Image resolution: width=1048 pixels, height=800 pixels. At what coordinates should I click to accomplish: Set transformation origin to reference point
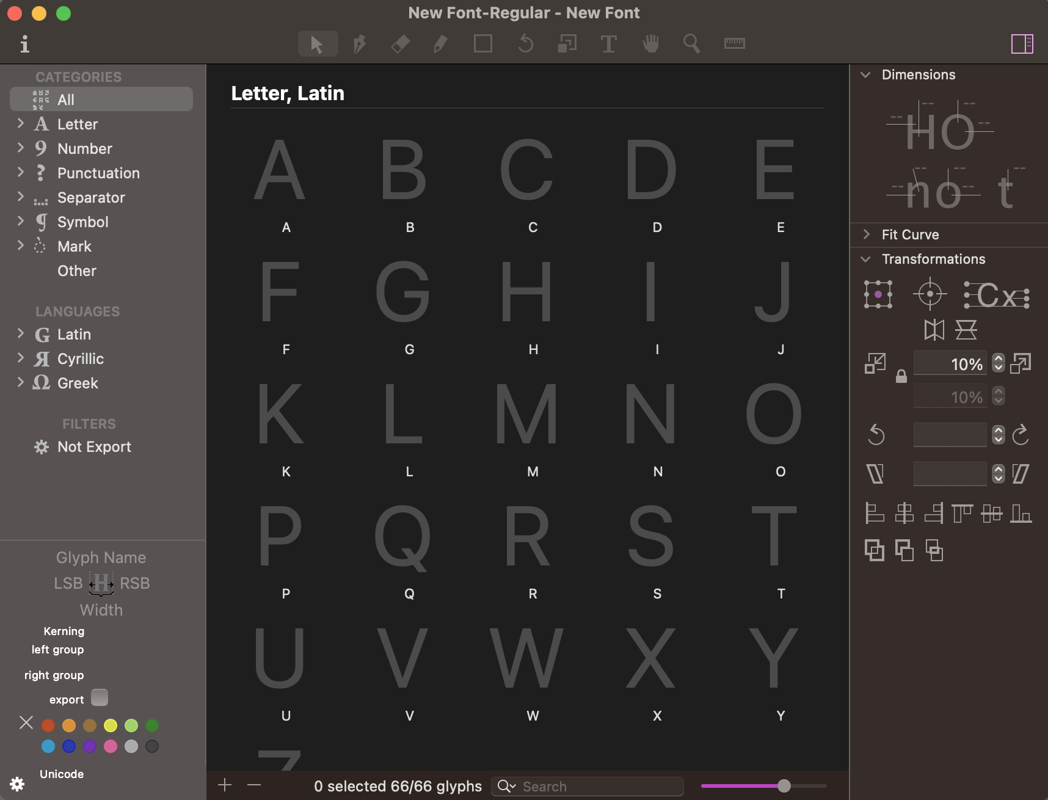pos(930,294)
